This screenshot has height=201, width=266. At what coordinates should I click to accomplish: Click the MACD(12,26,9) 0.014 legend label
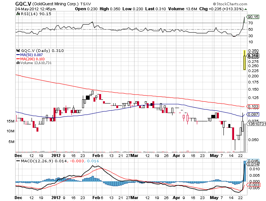pyautogui.click(x=44, y=161)
